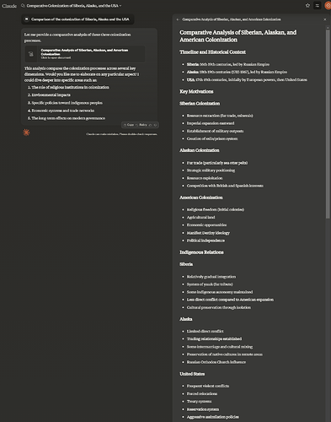
Task: Click the Timeline and Historical Context heading
Action: [212, 52]
